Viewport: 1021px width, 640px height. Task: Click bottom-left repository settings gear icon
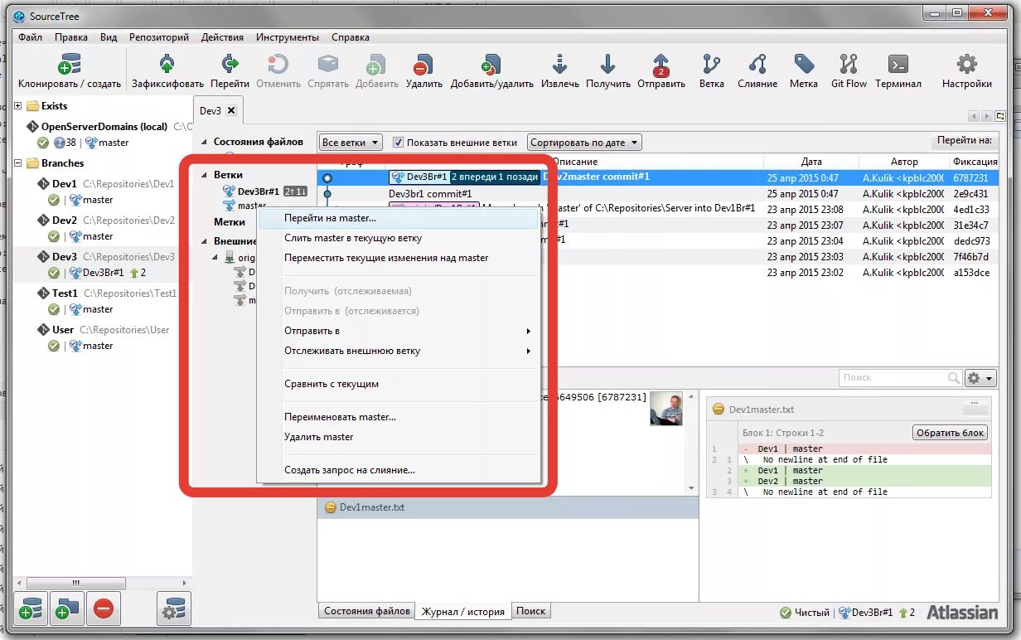pyautogui.click(x=173, y=608)
